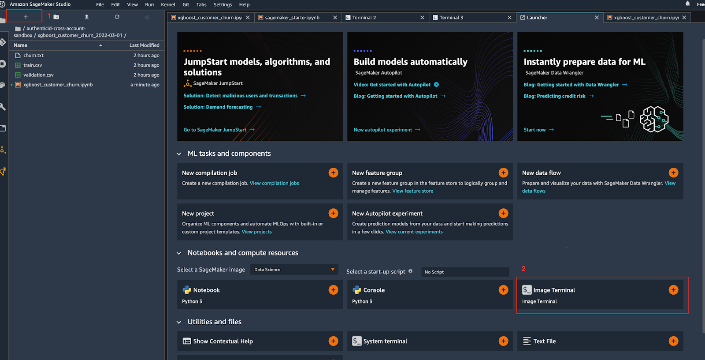
Task: Collapse the ML tasks and components section
Action: (179, 154)
